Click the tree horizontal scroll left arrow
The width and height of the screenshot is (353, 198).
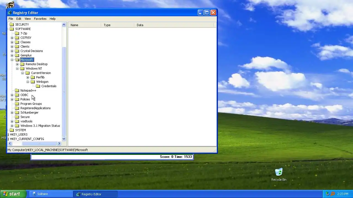10,144
